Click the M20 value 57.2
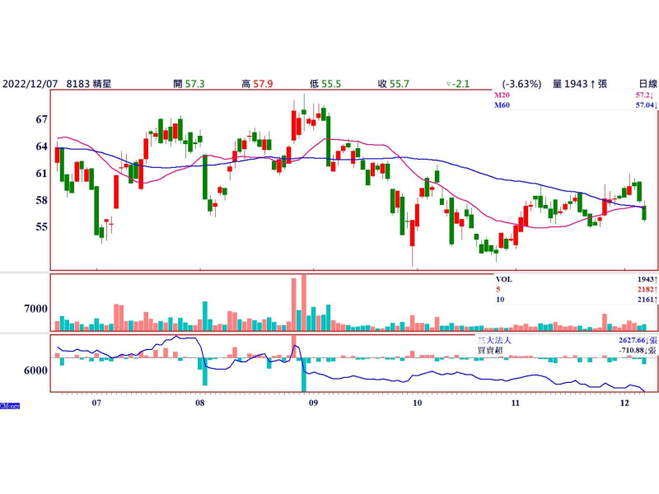Image resolution: width=659 pixels, height=494 pixels. [644, 95]
